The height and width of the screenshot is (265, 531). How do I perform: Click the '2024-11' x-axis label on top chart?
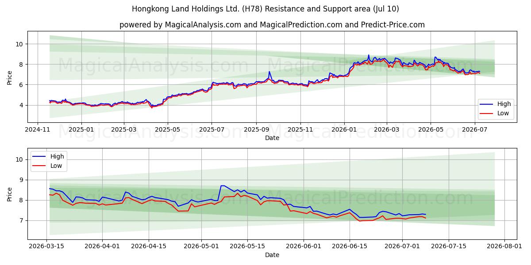(x=37, y=130)
